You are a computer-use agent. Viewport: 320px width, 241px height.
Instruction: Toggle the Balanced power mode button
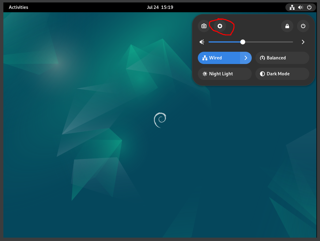point(282,58)
